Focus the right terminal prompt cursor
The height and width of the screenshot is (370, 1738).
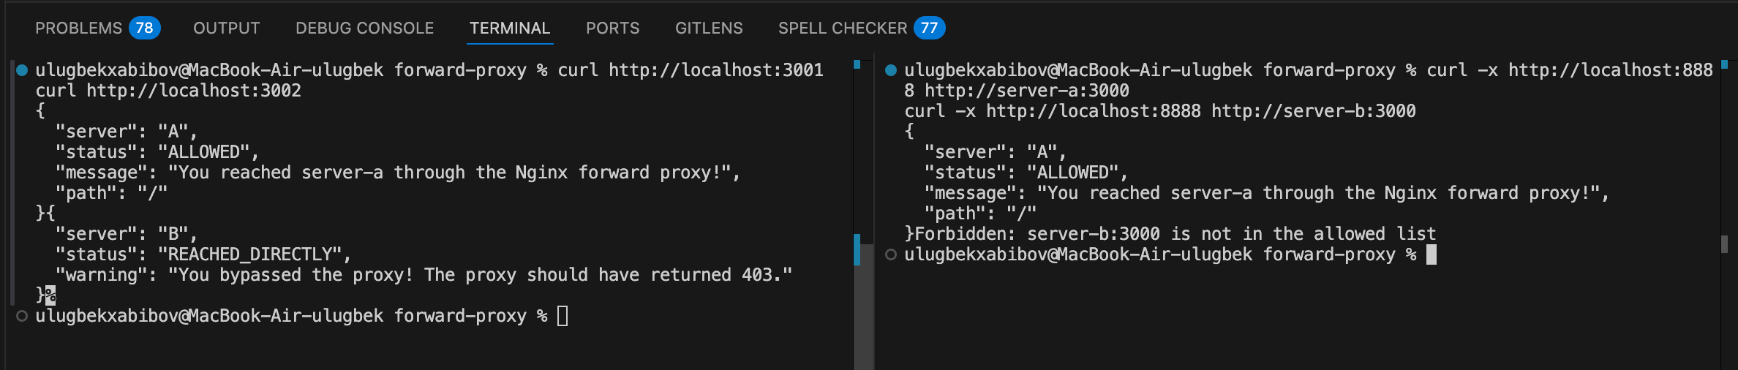1432,254
